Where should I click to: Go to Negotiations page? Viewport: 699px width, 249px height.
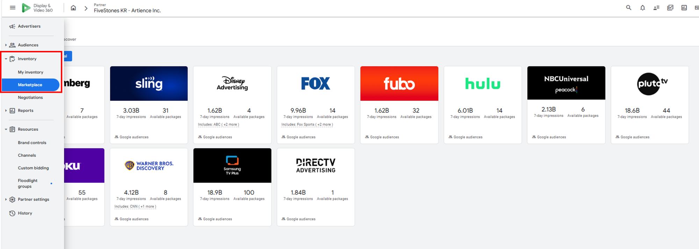(x=30, y=98)
